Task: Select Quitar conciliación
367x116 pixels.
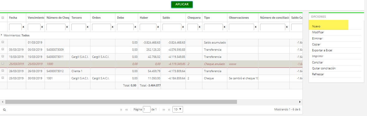Action: tap(324, 68)
